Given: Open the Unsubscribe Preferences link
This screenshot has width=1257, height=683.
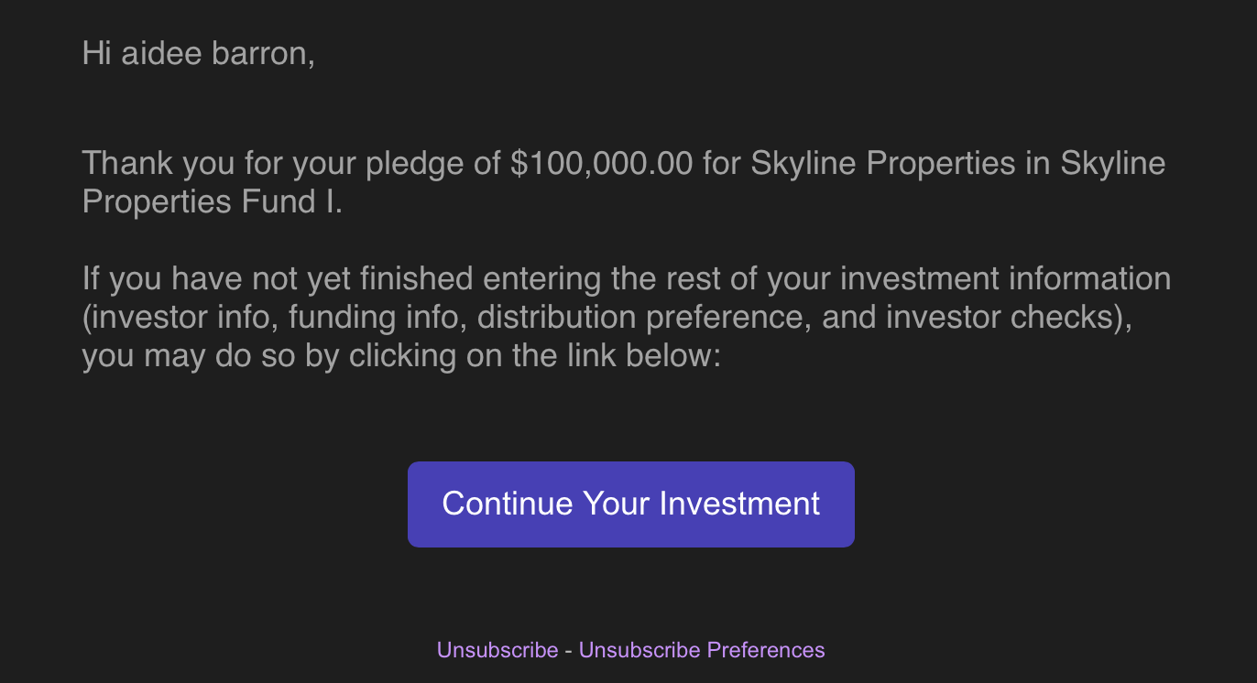Looking at the screenshot, I should click(702, 650).
